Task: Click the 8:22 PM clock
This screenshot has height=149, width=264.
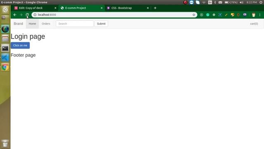Action: [x=252, y=2]
